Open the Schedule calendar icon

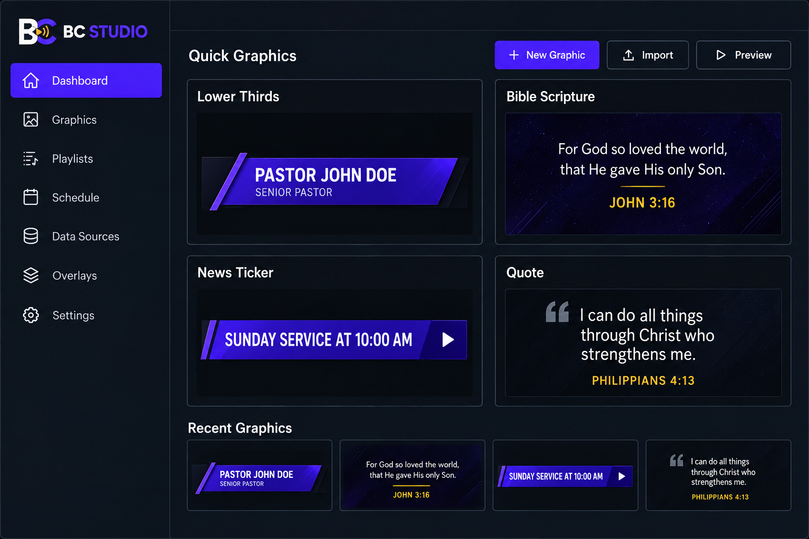tap(31, 197)
